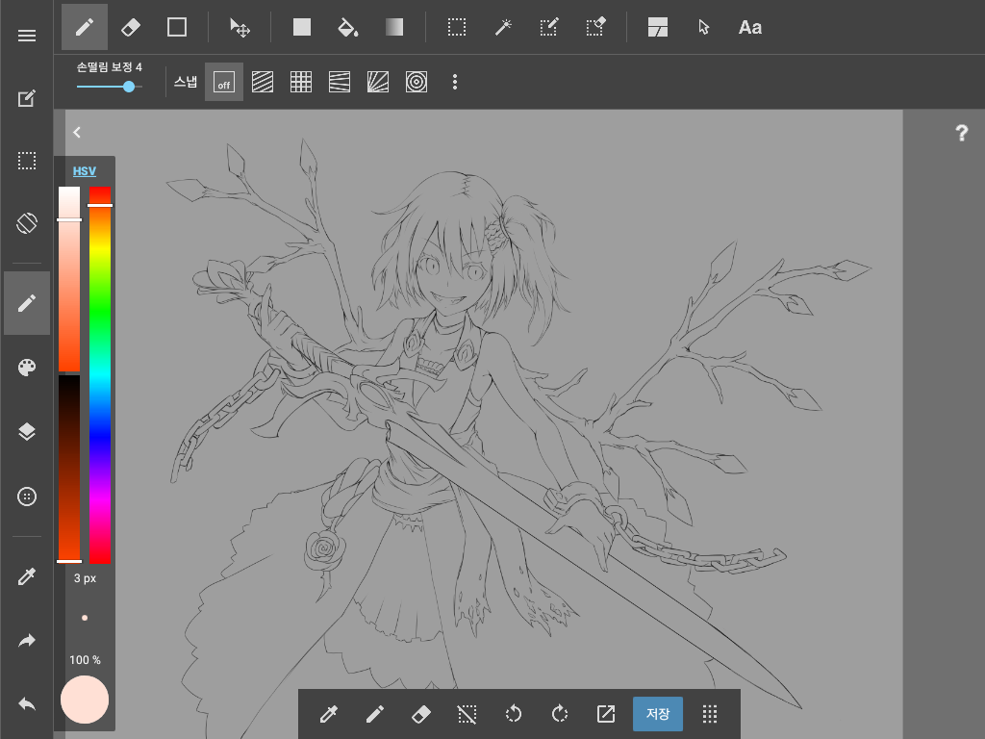Enable the grid snap guide

click(x=301, y=83)
